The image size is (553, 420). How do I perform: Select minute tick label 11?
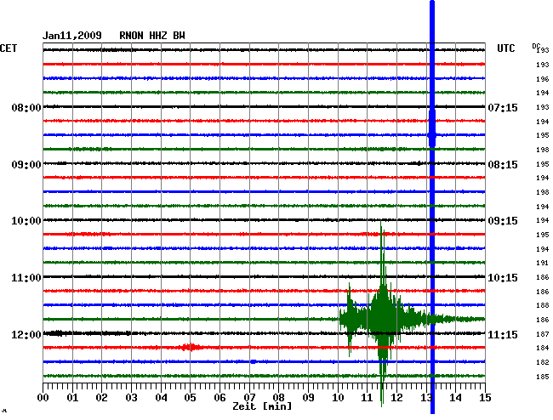coord(368,398)
